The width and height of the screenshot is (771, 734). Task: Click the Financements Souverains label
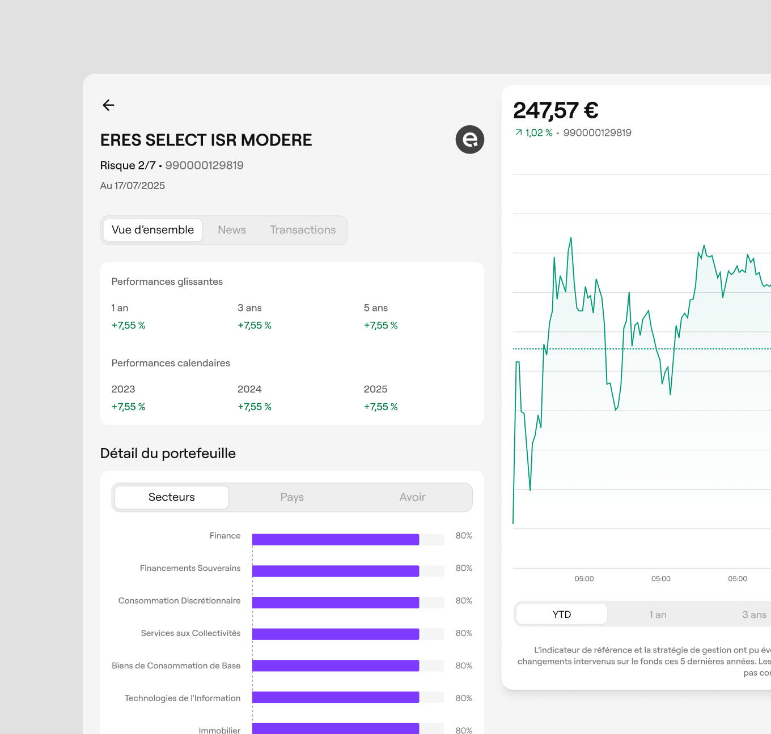pos(190,568)
